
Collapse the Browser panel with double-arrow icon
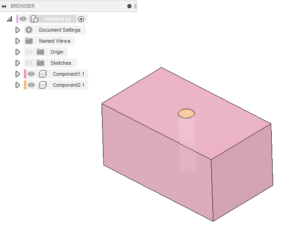click(x=4, y=6)
